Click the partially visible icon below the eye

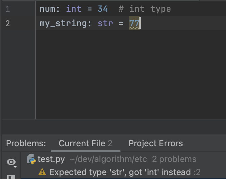tap(11, 177)
